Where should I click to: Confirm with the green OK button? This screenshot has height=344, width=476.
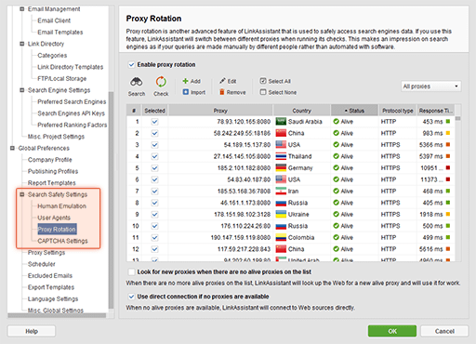(392, 331)
